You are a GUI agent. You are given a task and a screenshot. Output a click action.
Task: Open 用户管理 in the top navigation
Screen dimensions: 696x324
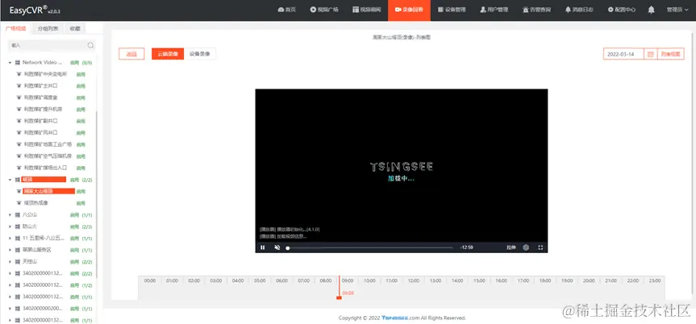pos(494,10)
